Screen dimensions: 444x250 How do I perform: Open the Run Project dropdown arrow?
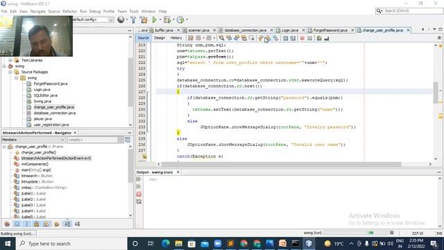(x=160, y=19)
